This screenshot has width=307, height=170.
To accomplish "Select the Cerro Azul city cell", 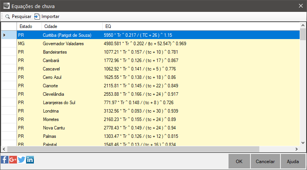I will click(x=72, y=77).
